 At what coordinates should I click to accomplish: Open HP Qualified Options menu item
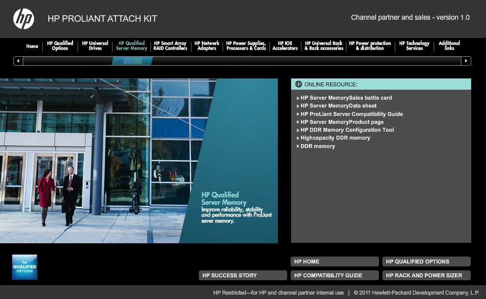click(x=60, y=45)
